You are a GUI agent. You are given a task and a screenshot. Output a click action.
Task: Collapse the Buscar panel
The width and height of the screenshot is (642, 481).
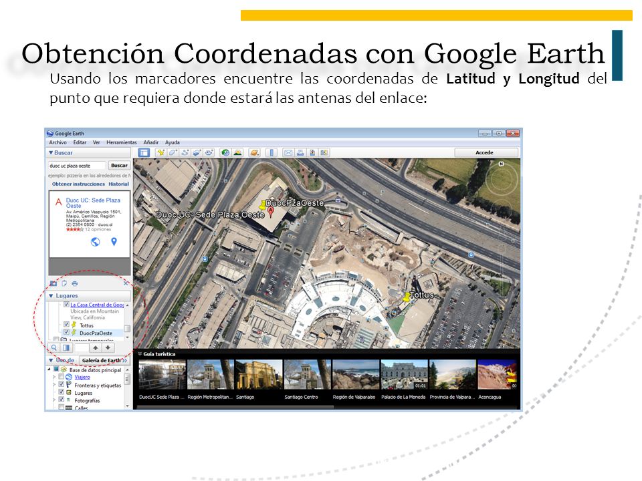click(x=51, y=152)
